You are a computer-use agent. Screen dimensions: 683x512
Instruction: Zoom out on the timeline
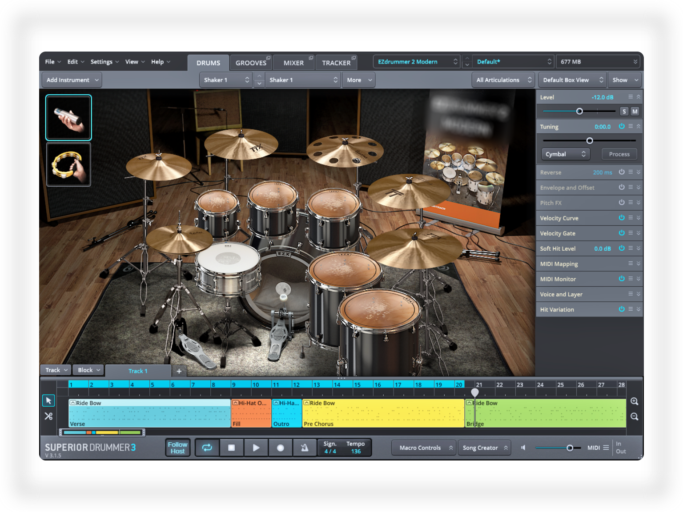tap(635, 416)
